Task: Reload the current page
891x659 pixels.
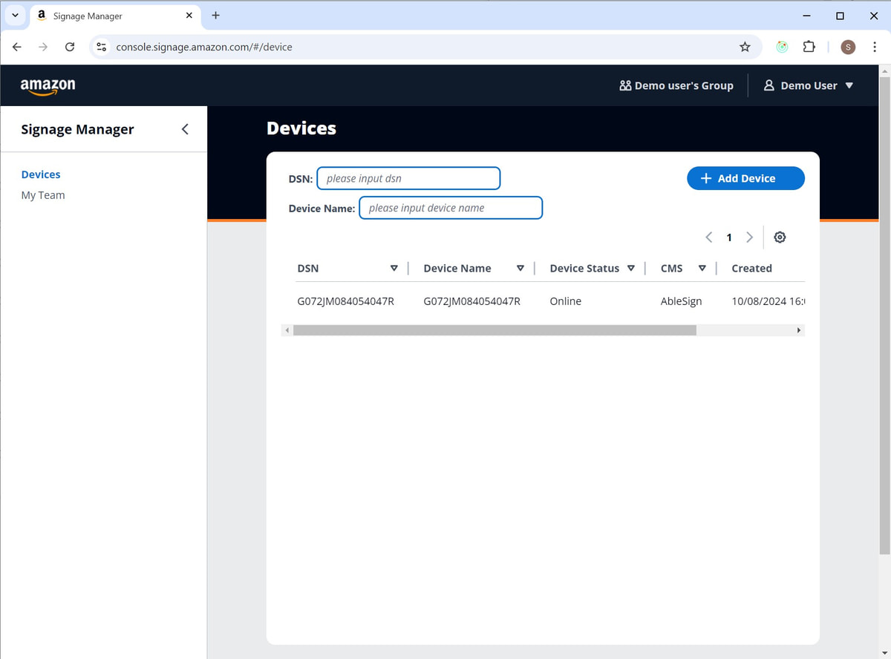Action: pos(70,47)
